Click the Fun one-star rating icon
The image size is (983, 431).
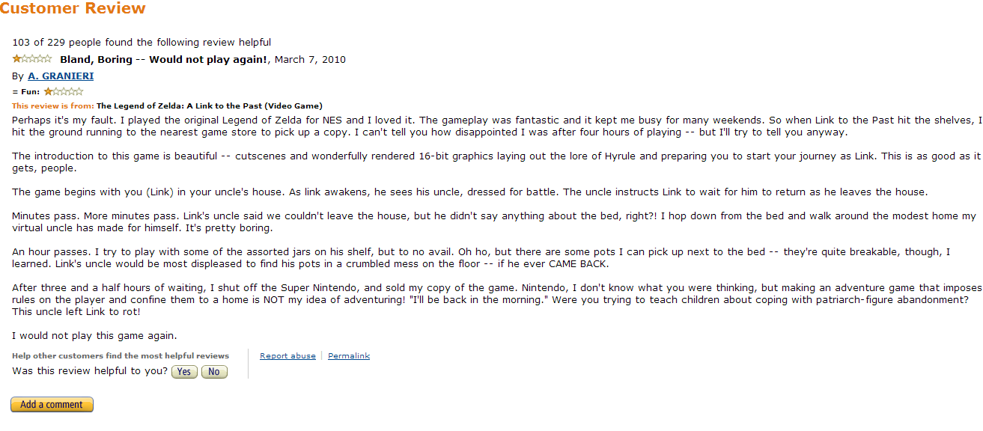click(x=64, y=91)
